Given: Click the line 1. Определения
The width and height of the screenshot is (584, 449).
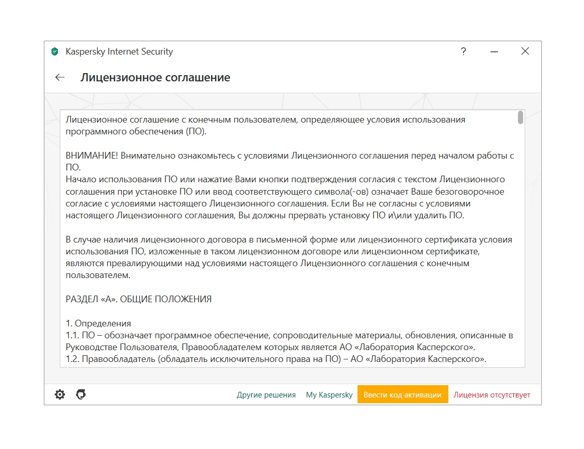Looking at the screenshot, I should click(x=99, y=323).
